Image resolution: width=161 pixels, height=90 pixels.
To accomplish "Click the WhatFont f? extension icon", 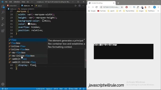I will click(x=138, y=7).
